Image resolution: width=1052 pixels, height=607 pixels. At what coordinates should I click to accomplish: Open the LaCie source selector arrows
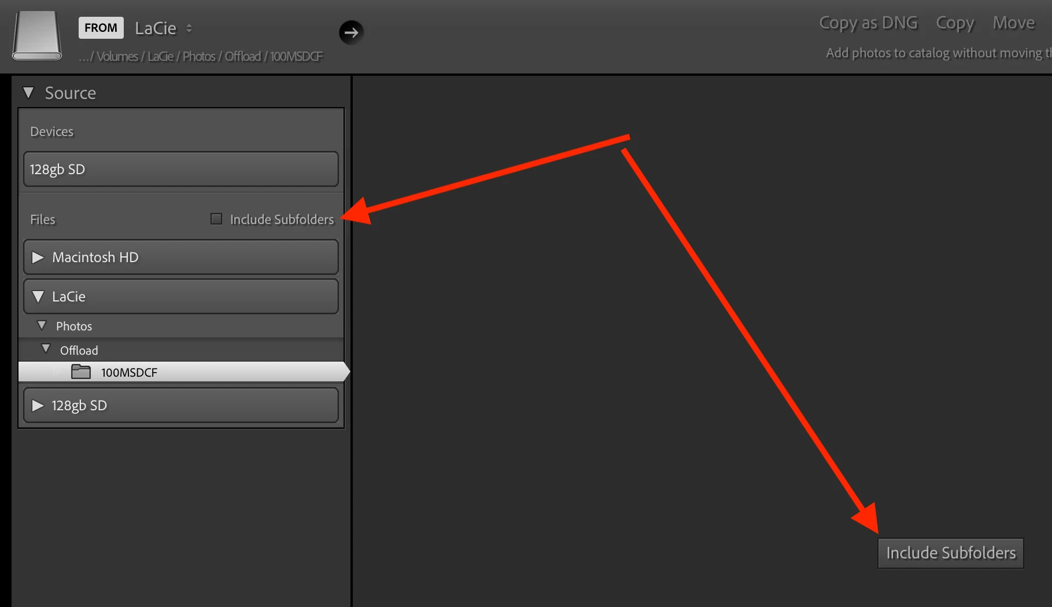(x=189, y=28)
